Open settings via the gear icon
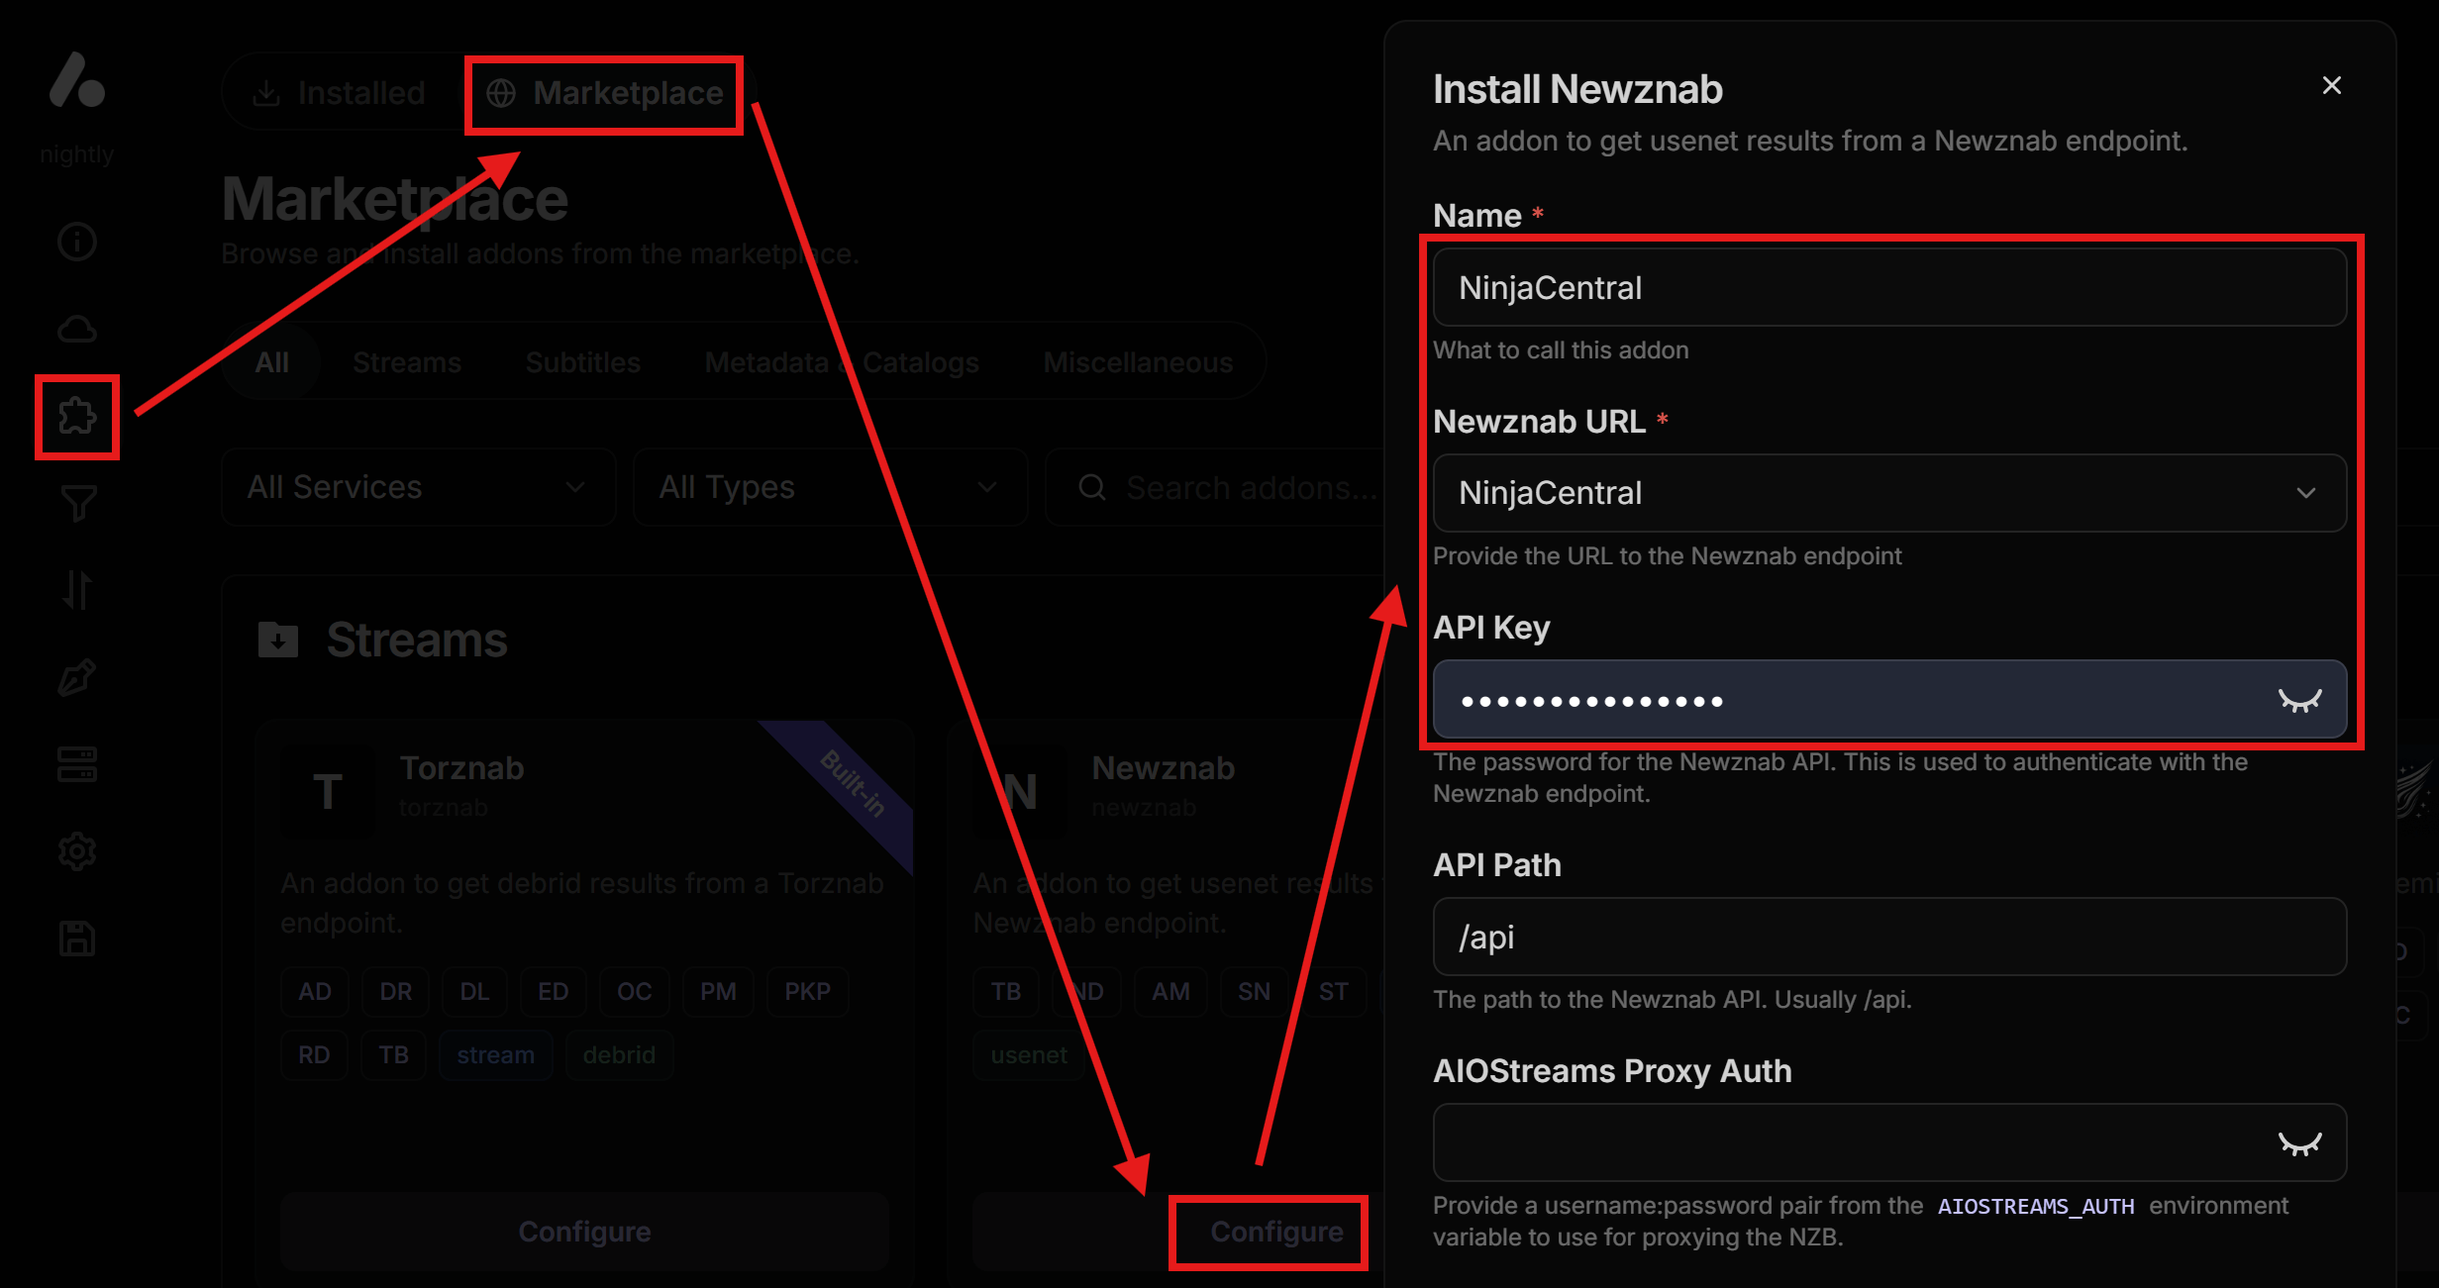Image resolution: width=2439 pixels, height=1288 pixels. 76,850
